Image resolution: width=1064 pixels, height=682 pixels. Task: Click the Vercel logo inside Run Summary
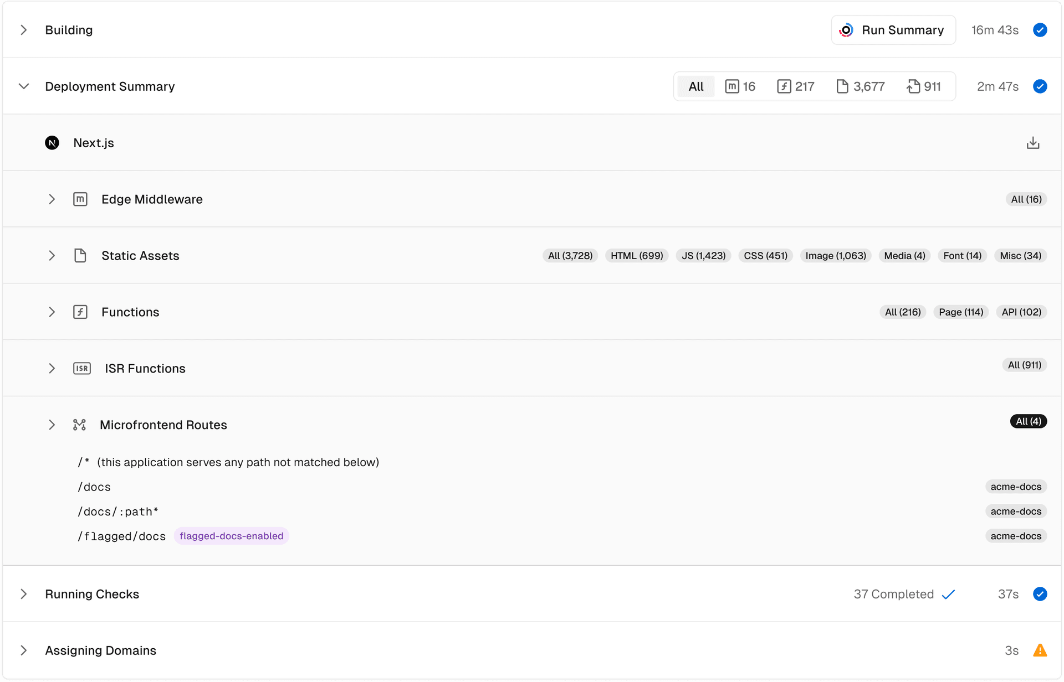(846, 30)
